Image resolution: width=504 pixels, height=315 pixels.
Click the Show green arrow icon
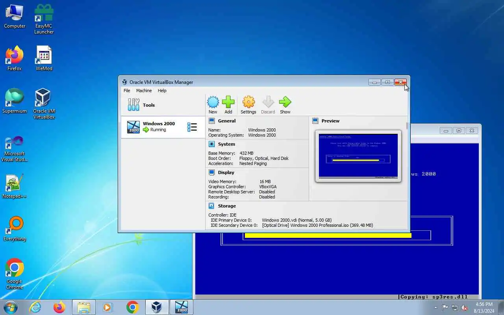[x=285, y=102]
